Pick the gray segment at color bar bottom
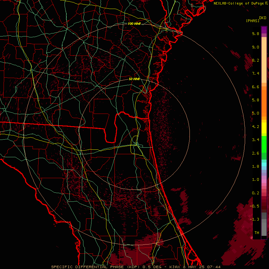 (x=264, y=227)
